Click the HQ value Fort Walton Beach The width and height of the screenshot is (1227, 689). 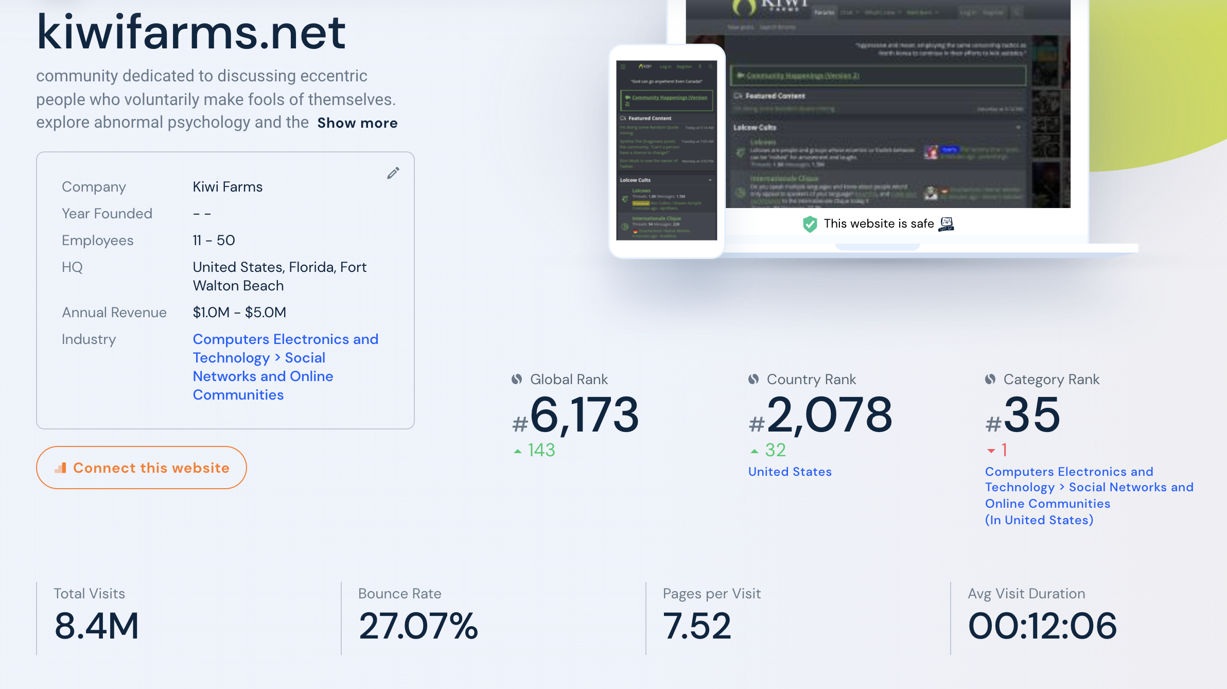pyautogui.click(x=279, y=277)
